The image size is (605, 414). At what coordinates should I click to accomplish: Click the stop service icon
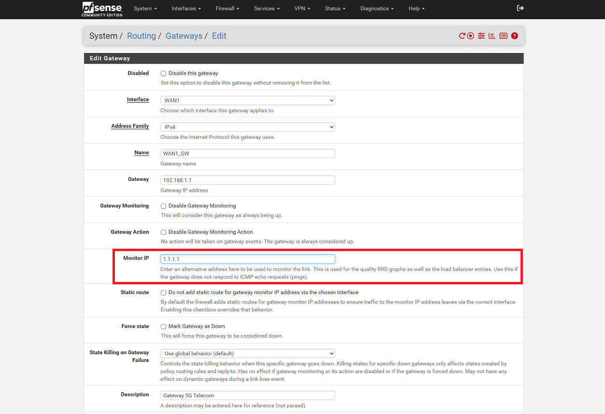(x=470, y=36)
